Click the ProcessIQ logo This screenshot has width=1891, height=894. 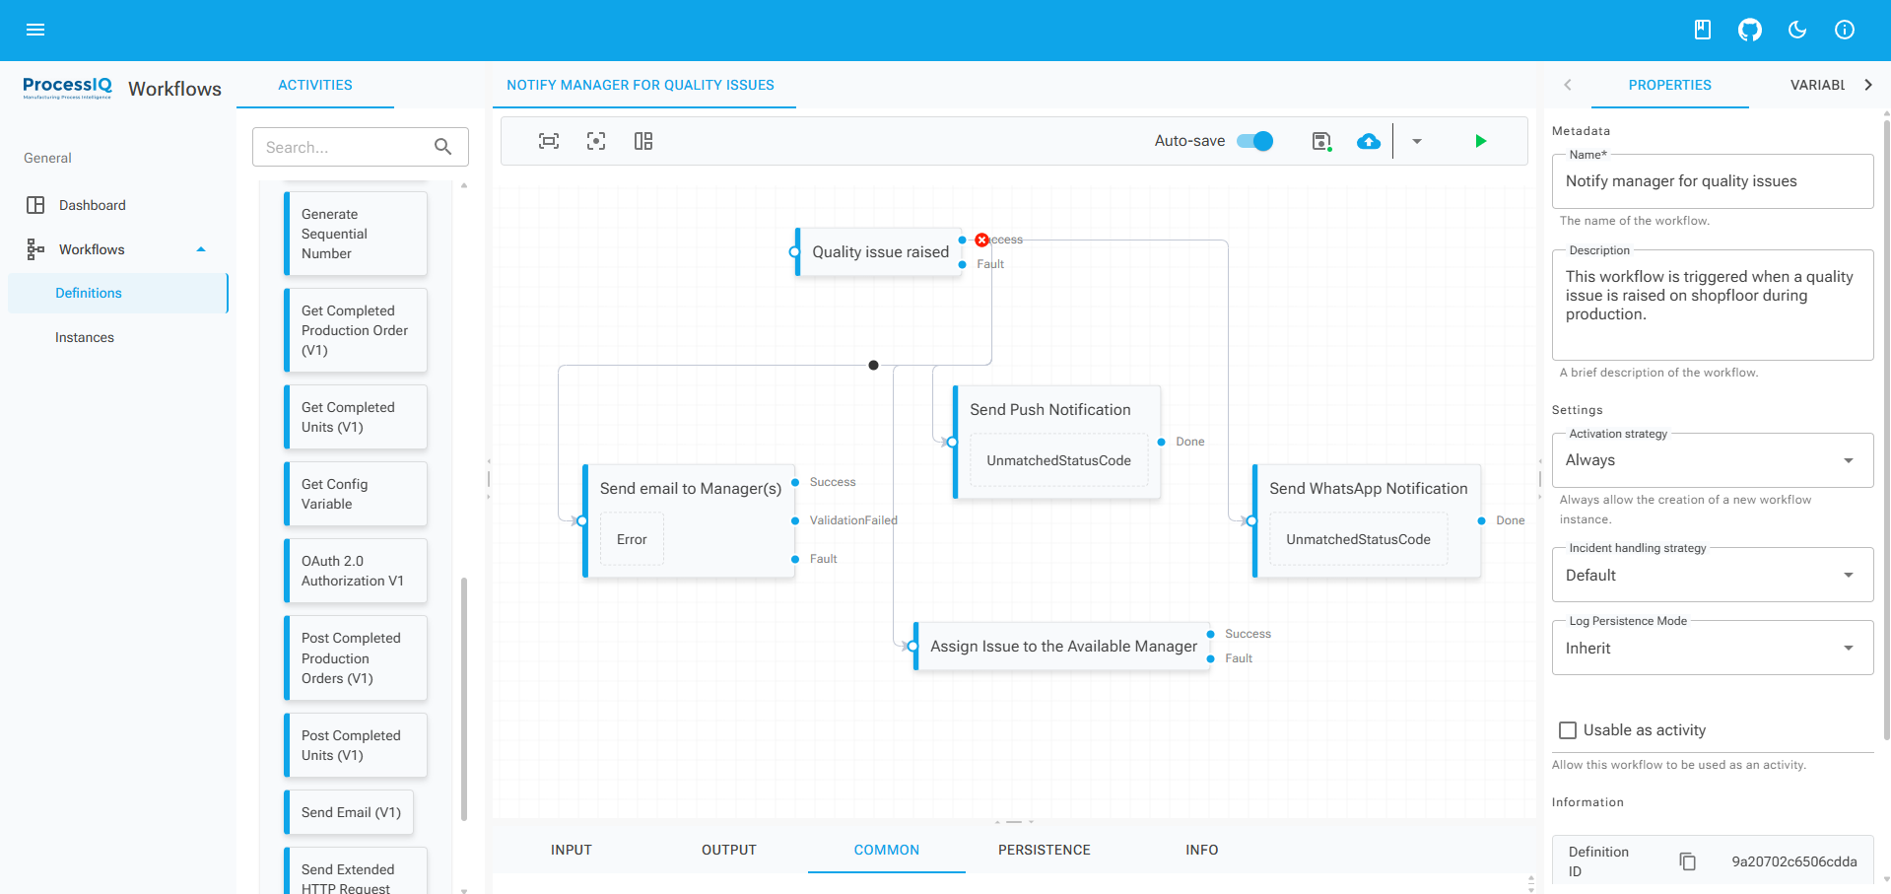click(67, 88)
